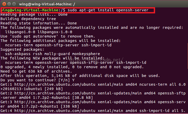Close the terminal window with the red button
Screen dimensions: 188x114
[x=4, y=4]
